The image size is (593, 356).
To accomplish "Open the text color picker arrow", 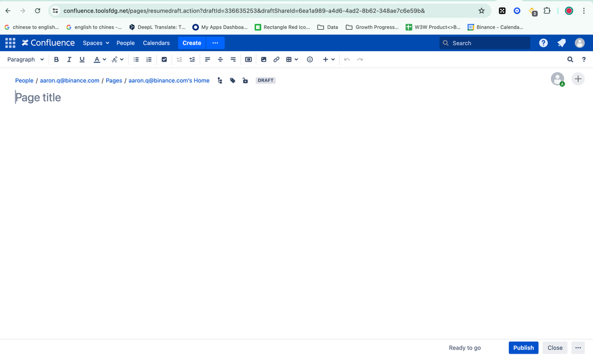I will pyautogui.click(x=104, y=59).
